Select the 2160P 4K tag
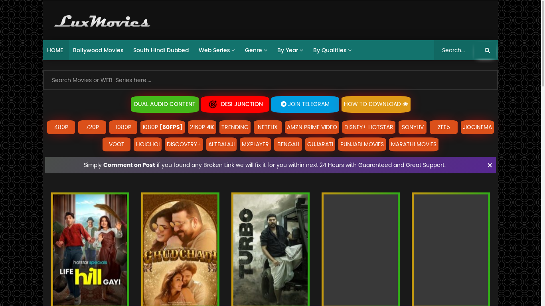Viewport: 545px width, 306px height. click(x=202, y=127)
